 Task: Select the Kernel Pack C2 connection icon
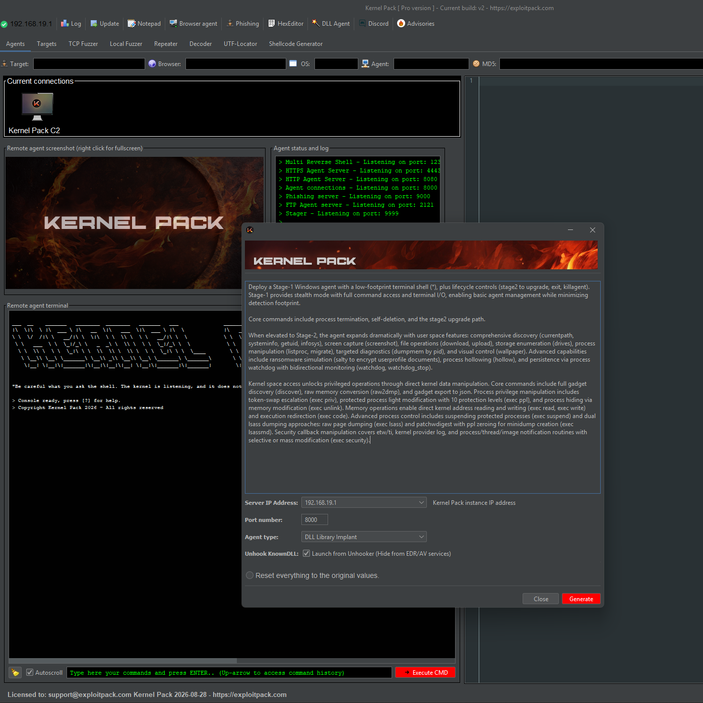(37, 107)
